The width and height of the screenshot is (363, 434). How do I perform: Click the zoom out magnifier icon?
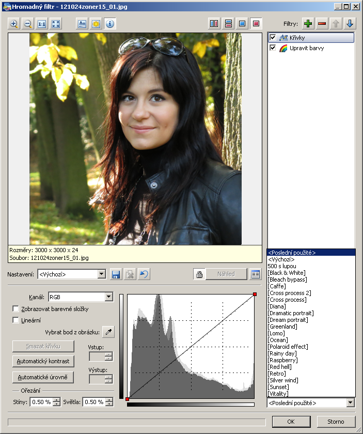click(x=28, y=24)
